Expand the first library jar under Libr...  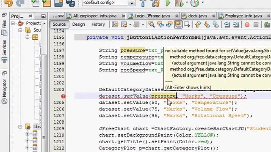[x=28, y=133]
